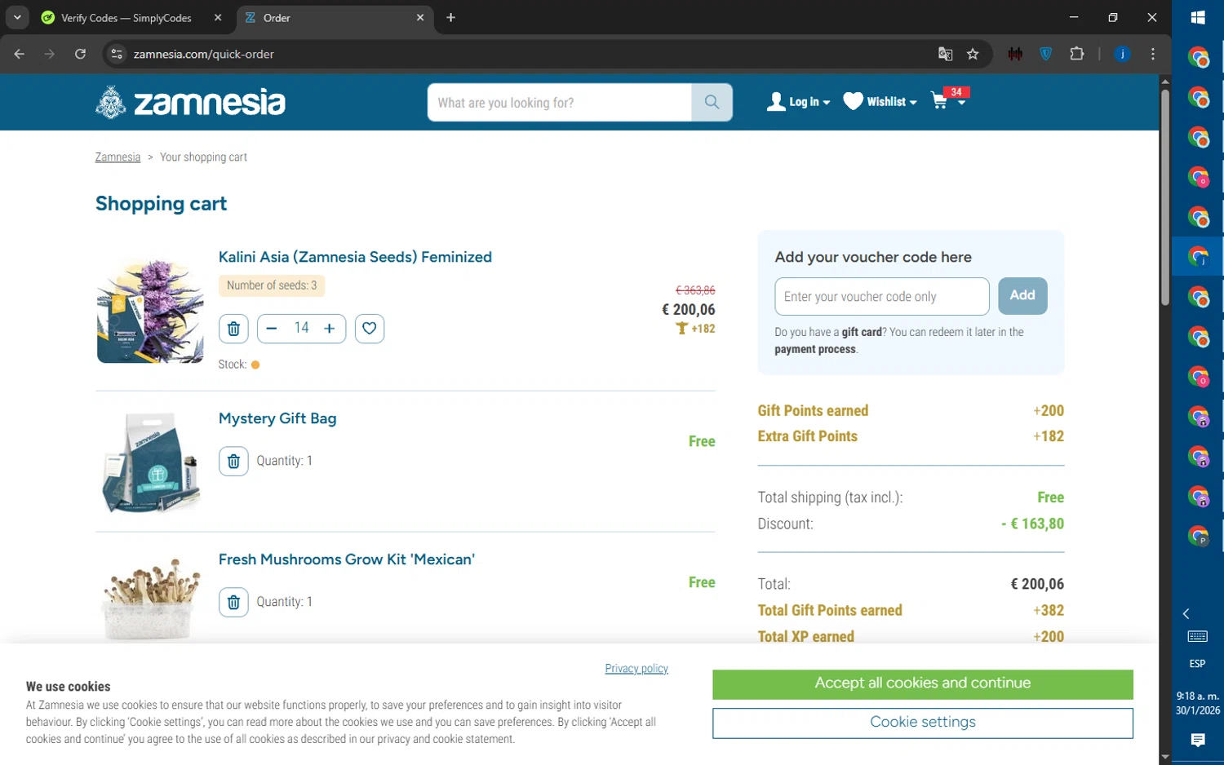Image resolution: width=1224 pixels, height=765 pixels.
Task: Open the Chrome profile avatar
Action: pos(1123,54)
